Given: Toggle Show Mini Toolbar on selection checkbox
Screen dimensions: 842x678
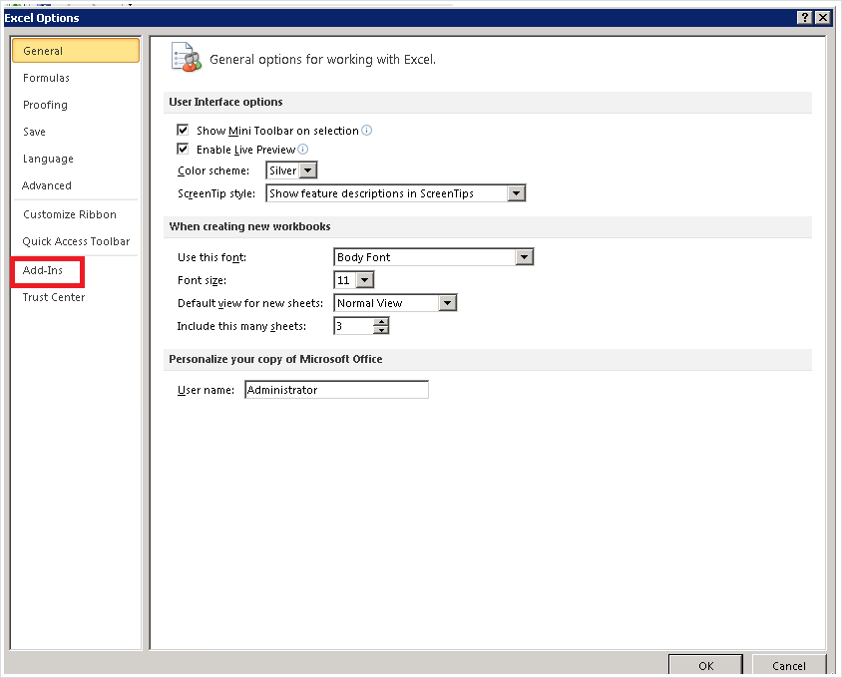Looking at the screenshot, I should 183,130.
